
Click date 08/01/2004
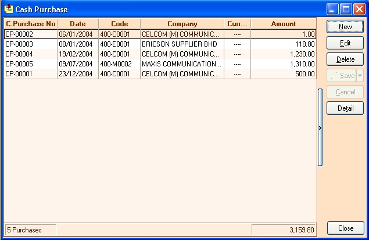coord(76,44)
